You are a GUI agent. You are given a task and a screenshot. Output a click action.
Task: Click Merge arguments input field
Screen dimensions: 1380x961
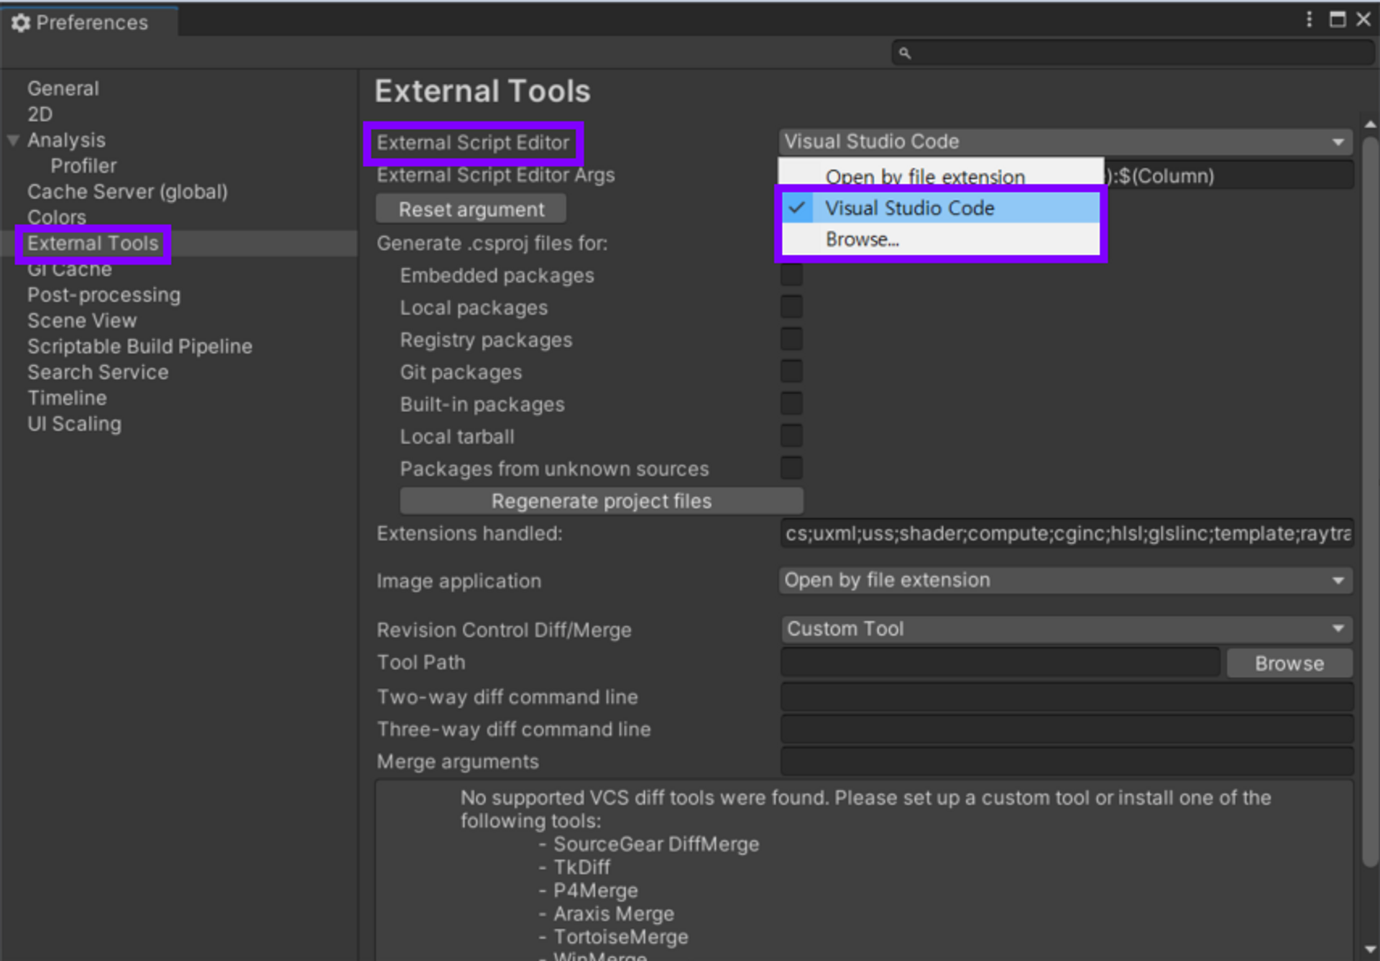1067,762
